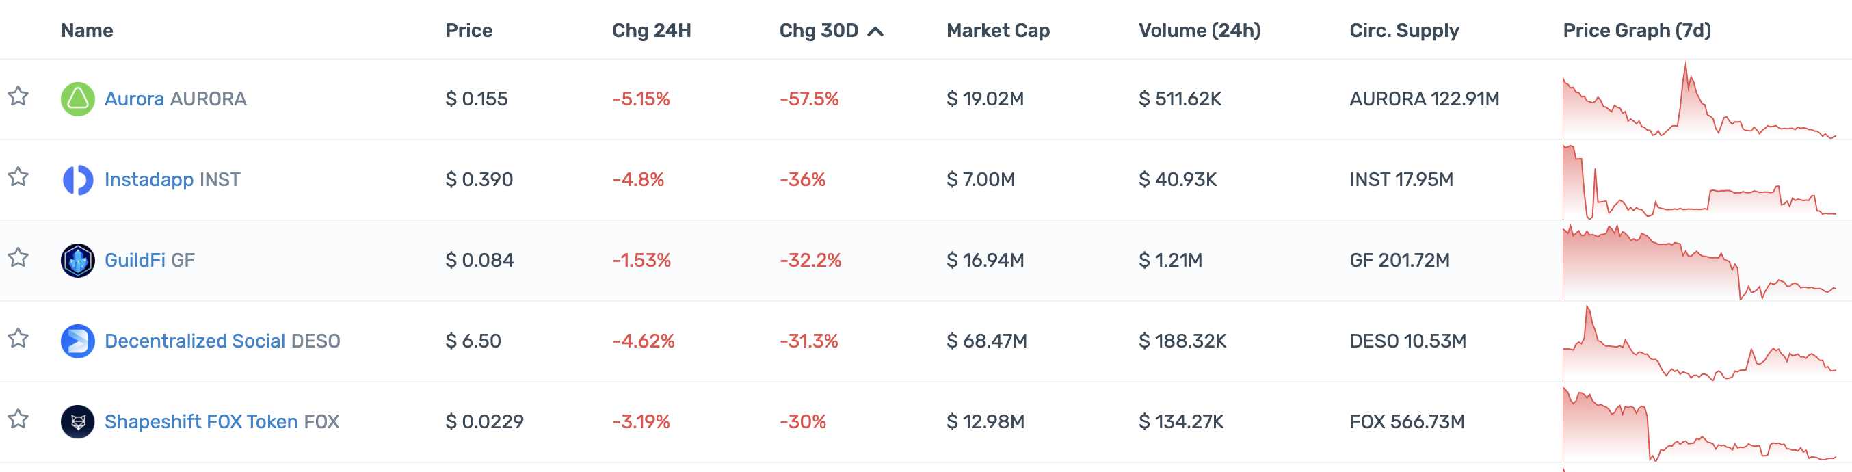
Task: Favorite Decentralized Social using its star
Action: pyautogui.click(x=18, y=338)
